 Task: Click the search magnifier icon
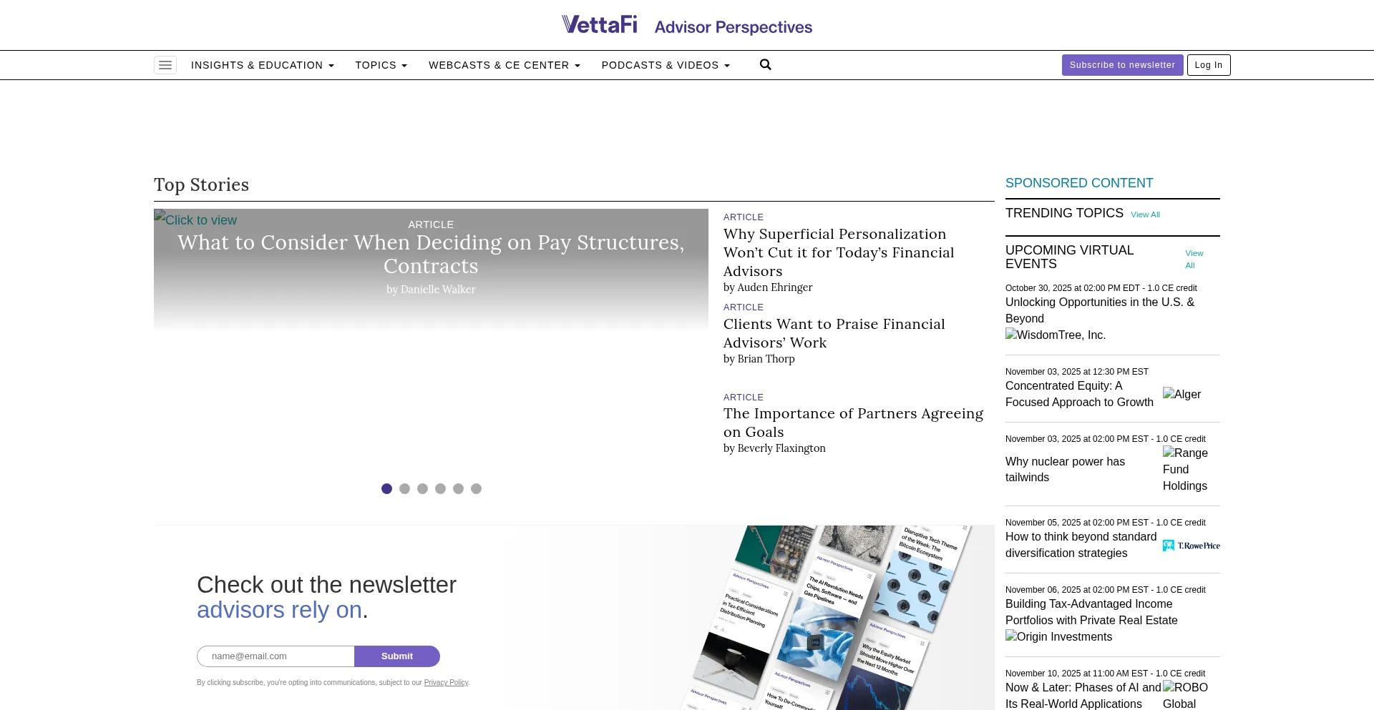coord(766,65)
